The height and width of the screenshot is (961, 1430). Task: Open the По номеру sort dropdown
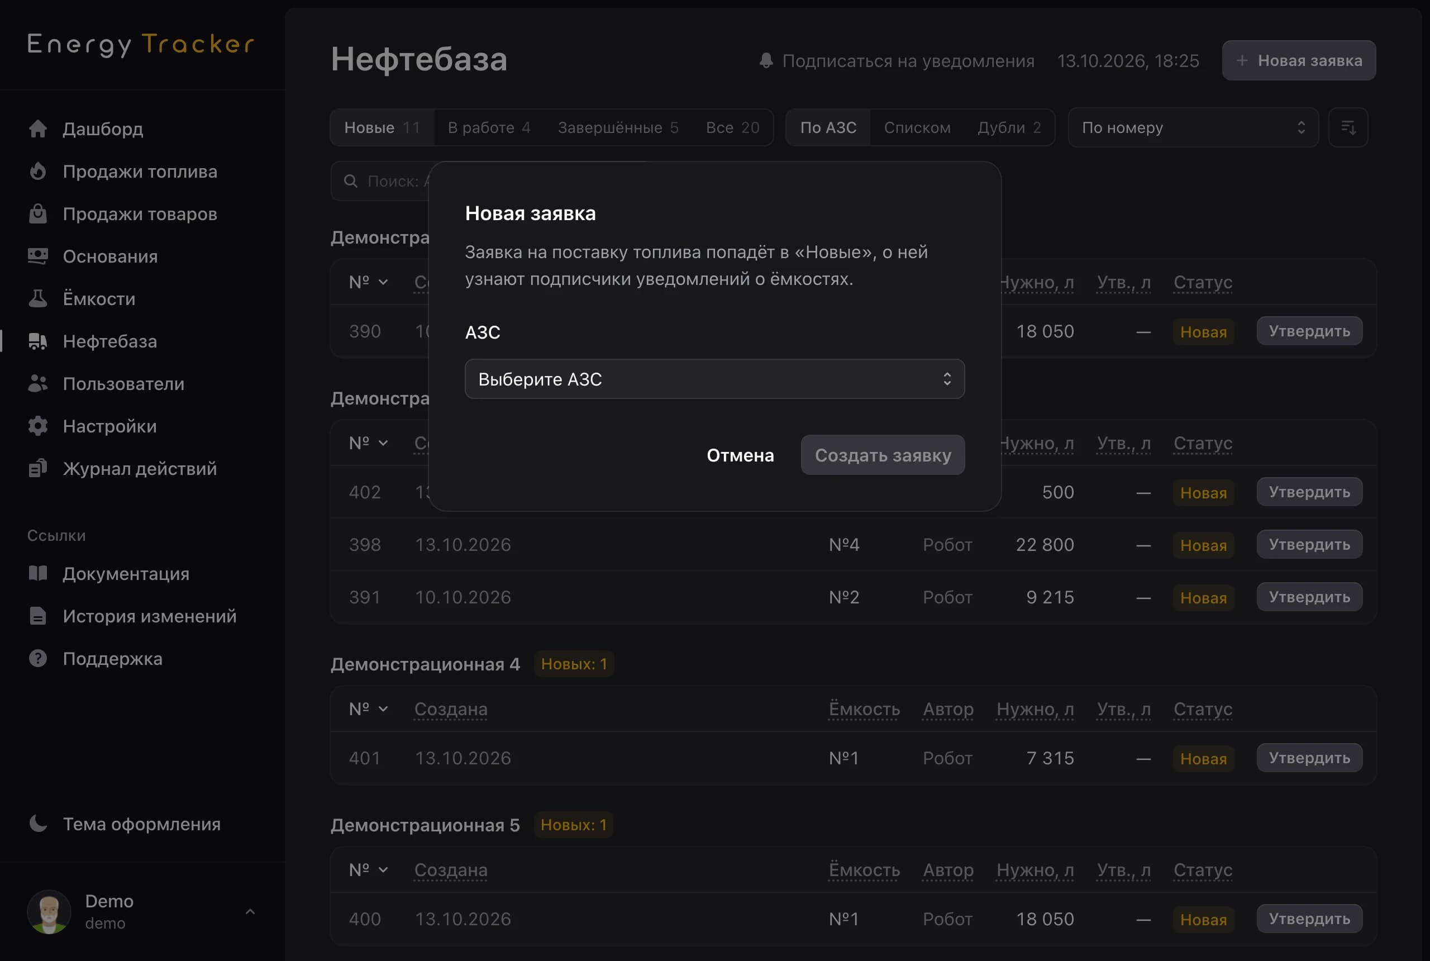[x=1193, y=127]
